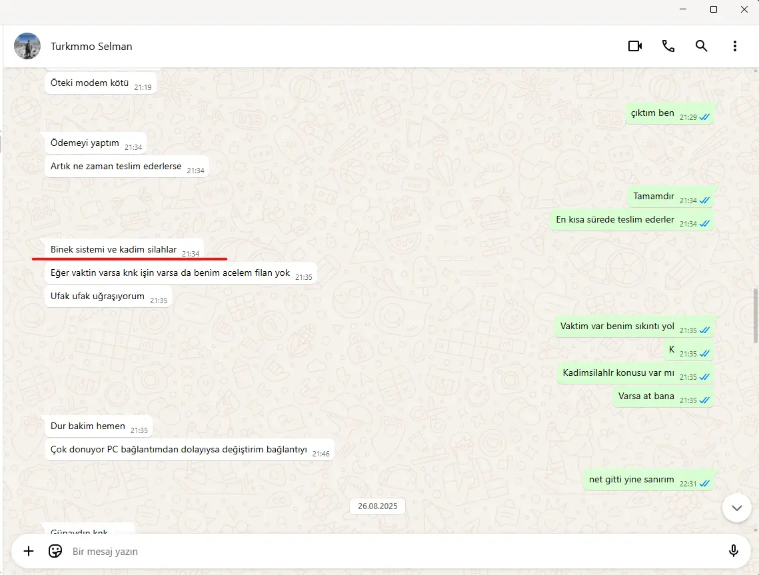The height and width of the screenshot is (575, 759).
Task: Click the vertical chat scrollbar thumb
Action: (x=756, y=316)
